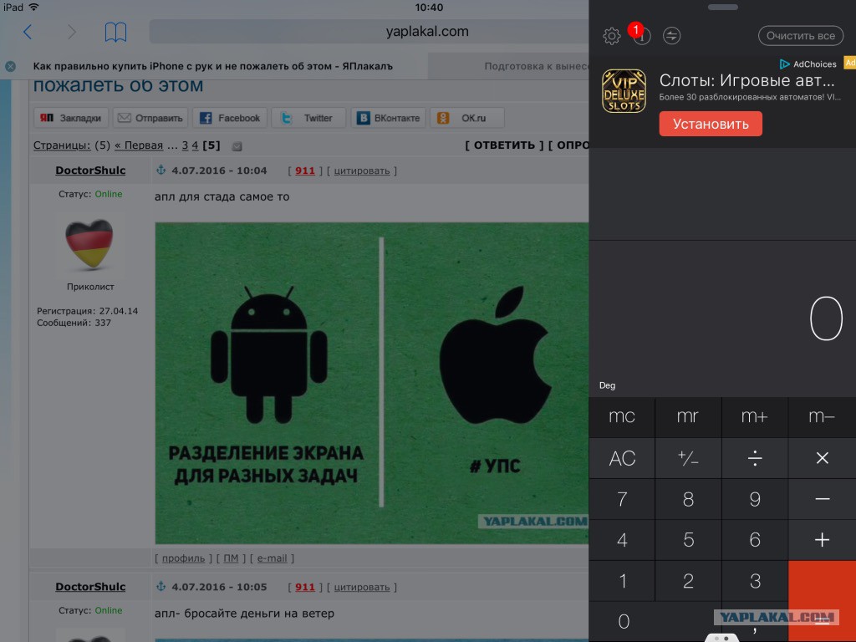The image size is (856, 642).
Task: Open профиль link under first post
Action: click(183, 558)
